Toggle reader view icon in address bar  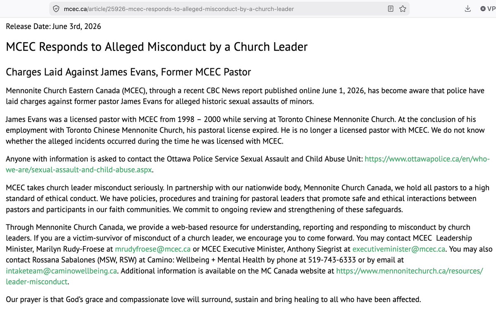point(391,9)
